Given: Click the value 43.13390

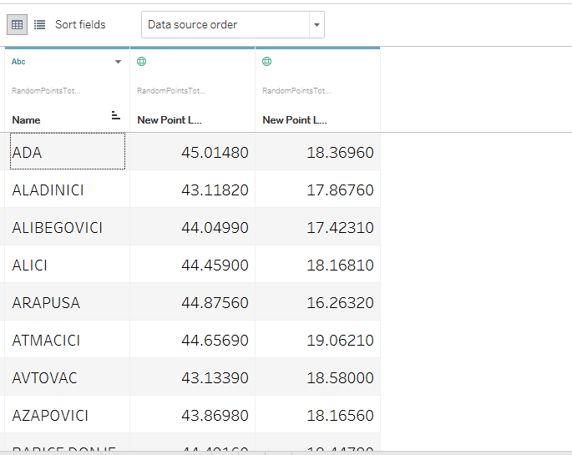Looking at the screenshot, I should [215, 377].
